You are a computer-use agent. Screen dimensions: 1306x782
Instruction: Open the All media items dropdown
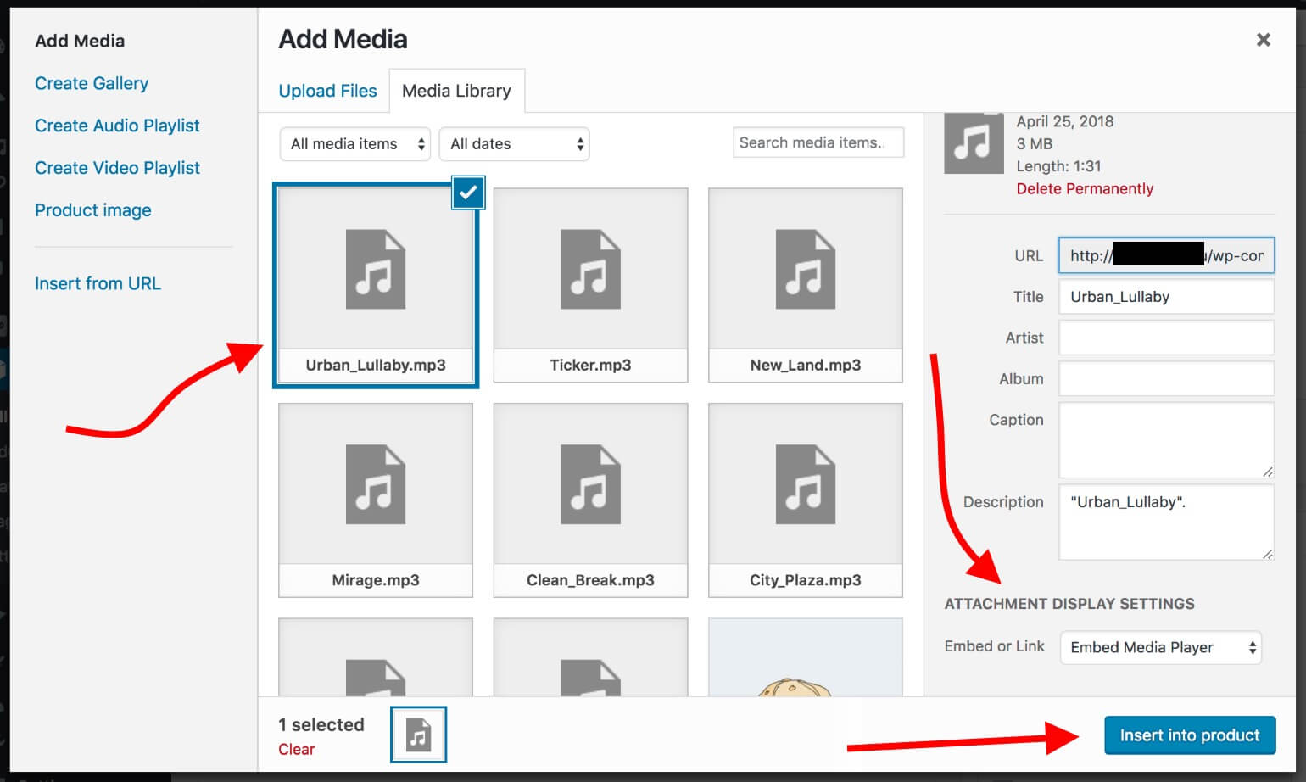coord(354,144)
